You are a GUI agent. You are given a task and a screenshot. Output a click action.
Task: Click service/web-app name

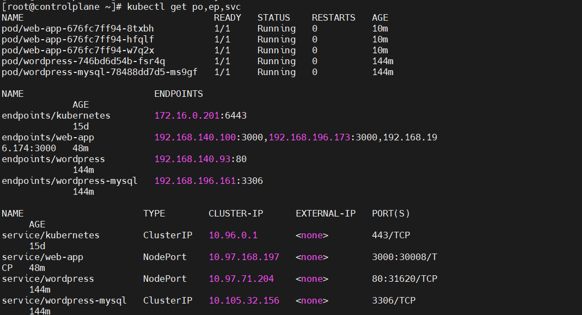tap(42, 257)
